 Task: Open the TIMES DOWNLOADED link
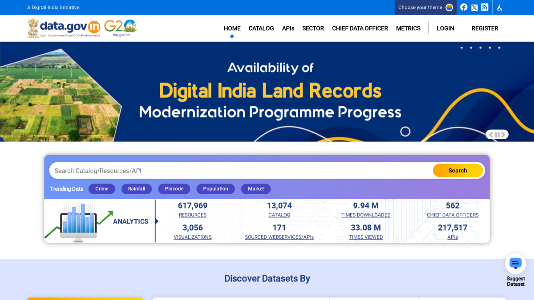click(366, 215)
